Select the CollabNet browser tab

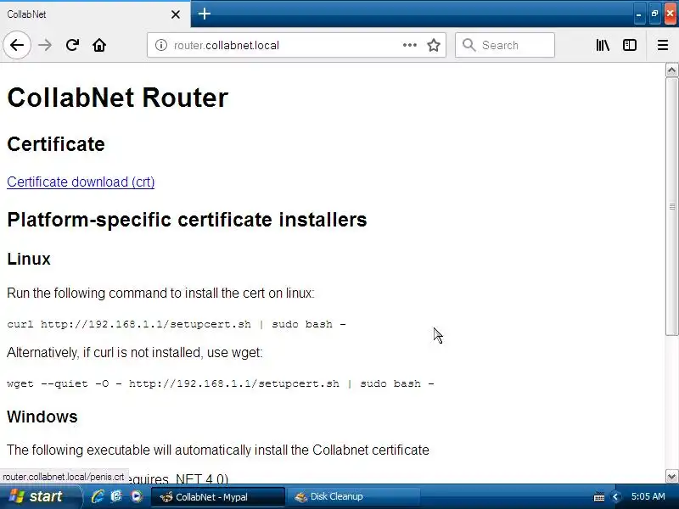click(x=95, y=14)
